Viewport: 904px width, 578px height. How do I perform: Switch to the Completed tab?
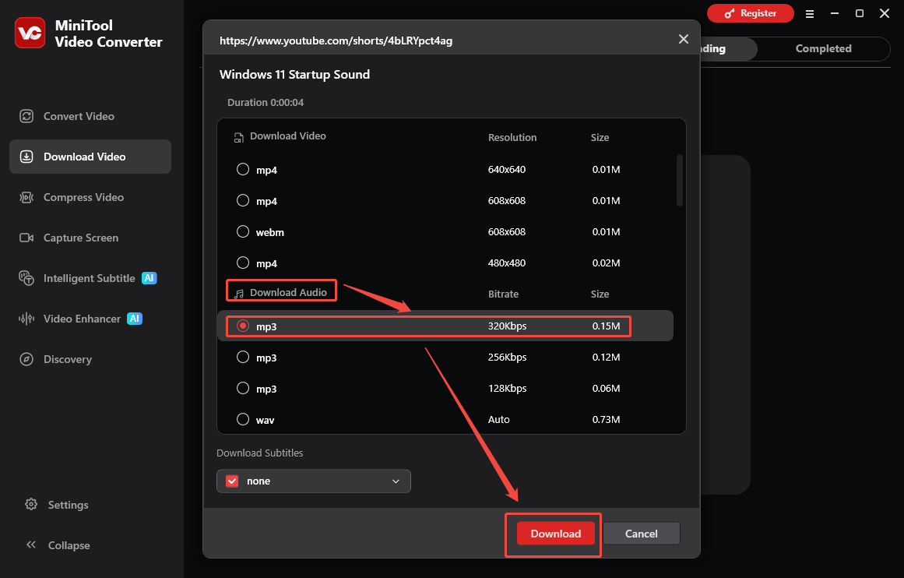823,48
